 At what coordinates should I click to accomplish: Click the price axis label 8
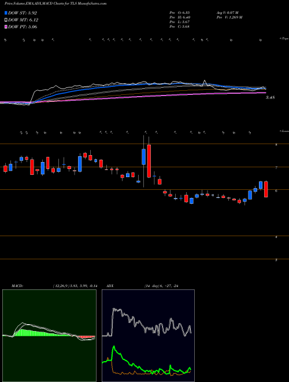(x=276, y=145)
